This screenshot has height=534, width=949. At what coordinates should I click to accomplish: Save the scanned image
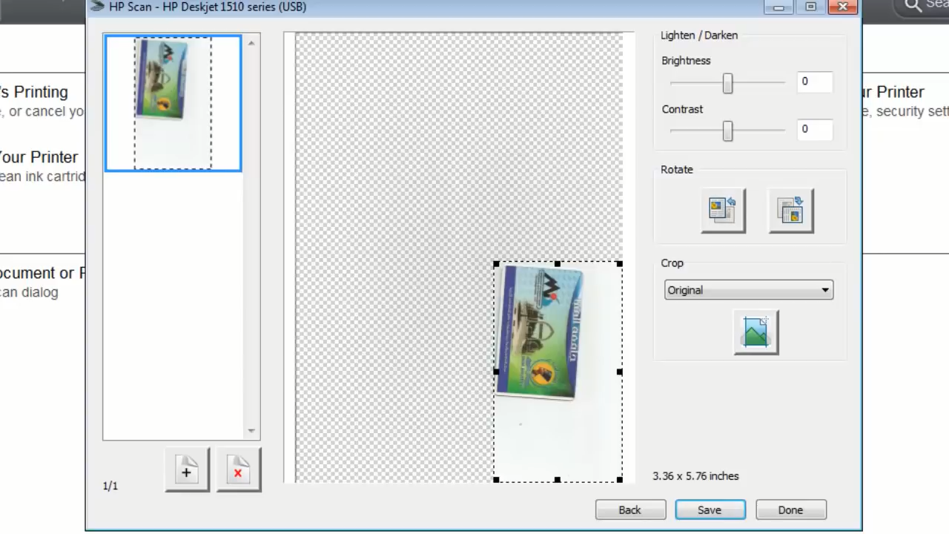[x=710, y=510]
